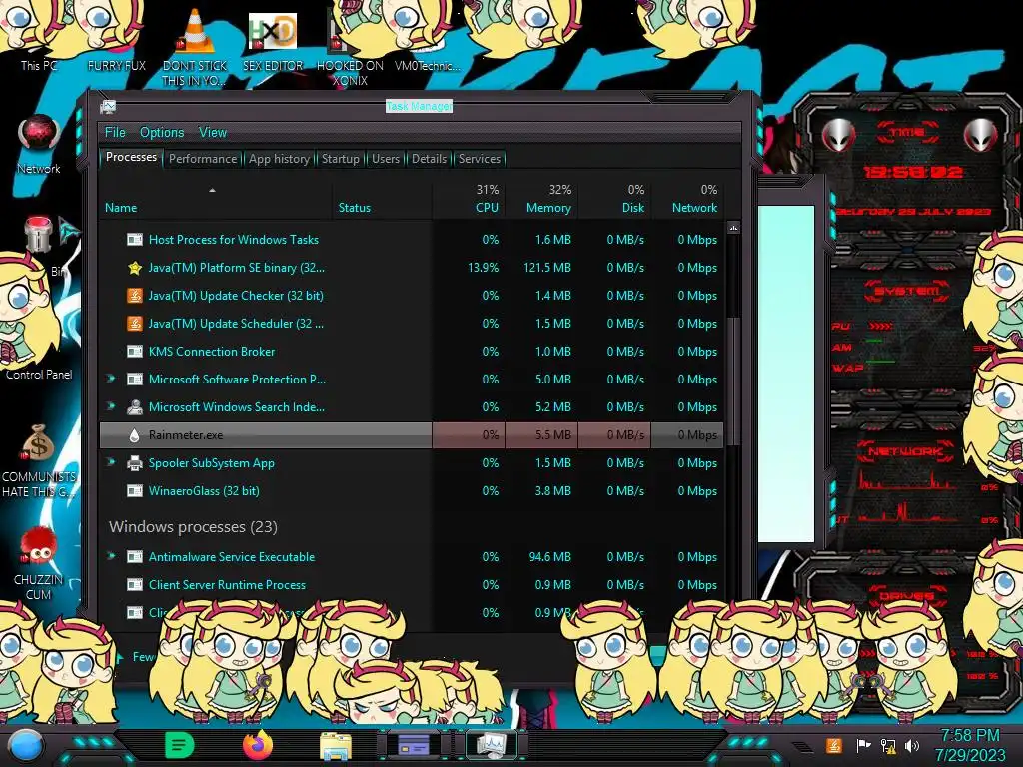Select the KMS Connection Broker row
This screenshot has width=1023, height=767.
click(x=411, y=351)
